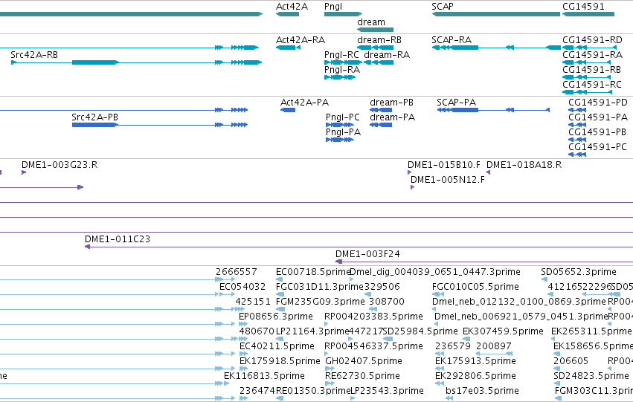The height and width of the screenshot is (402, 633).
Task: Click the FGC031D11.3prime EST label
Action: pyautogui.click(x=320, y=287)
